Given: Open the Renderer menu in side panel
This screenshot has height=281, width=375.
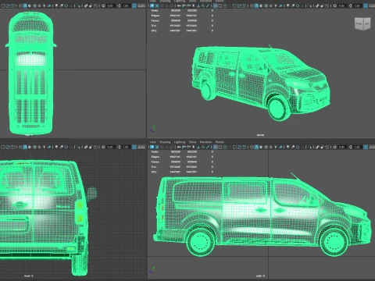Looking at the screenshot, I should coord(205,142).
